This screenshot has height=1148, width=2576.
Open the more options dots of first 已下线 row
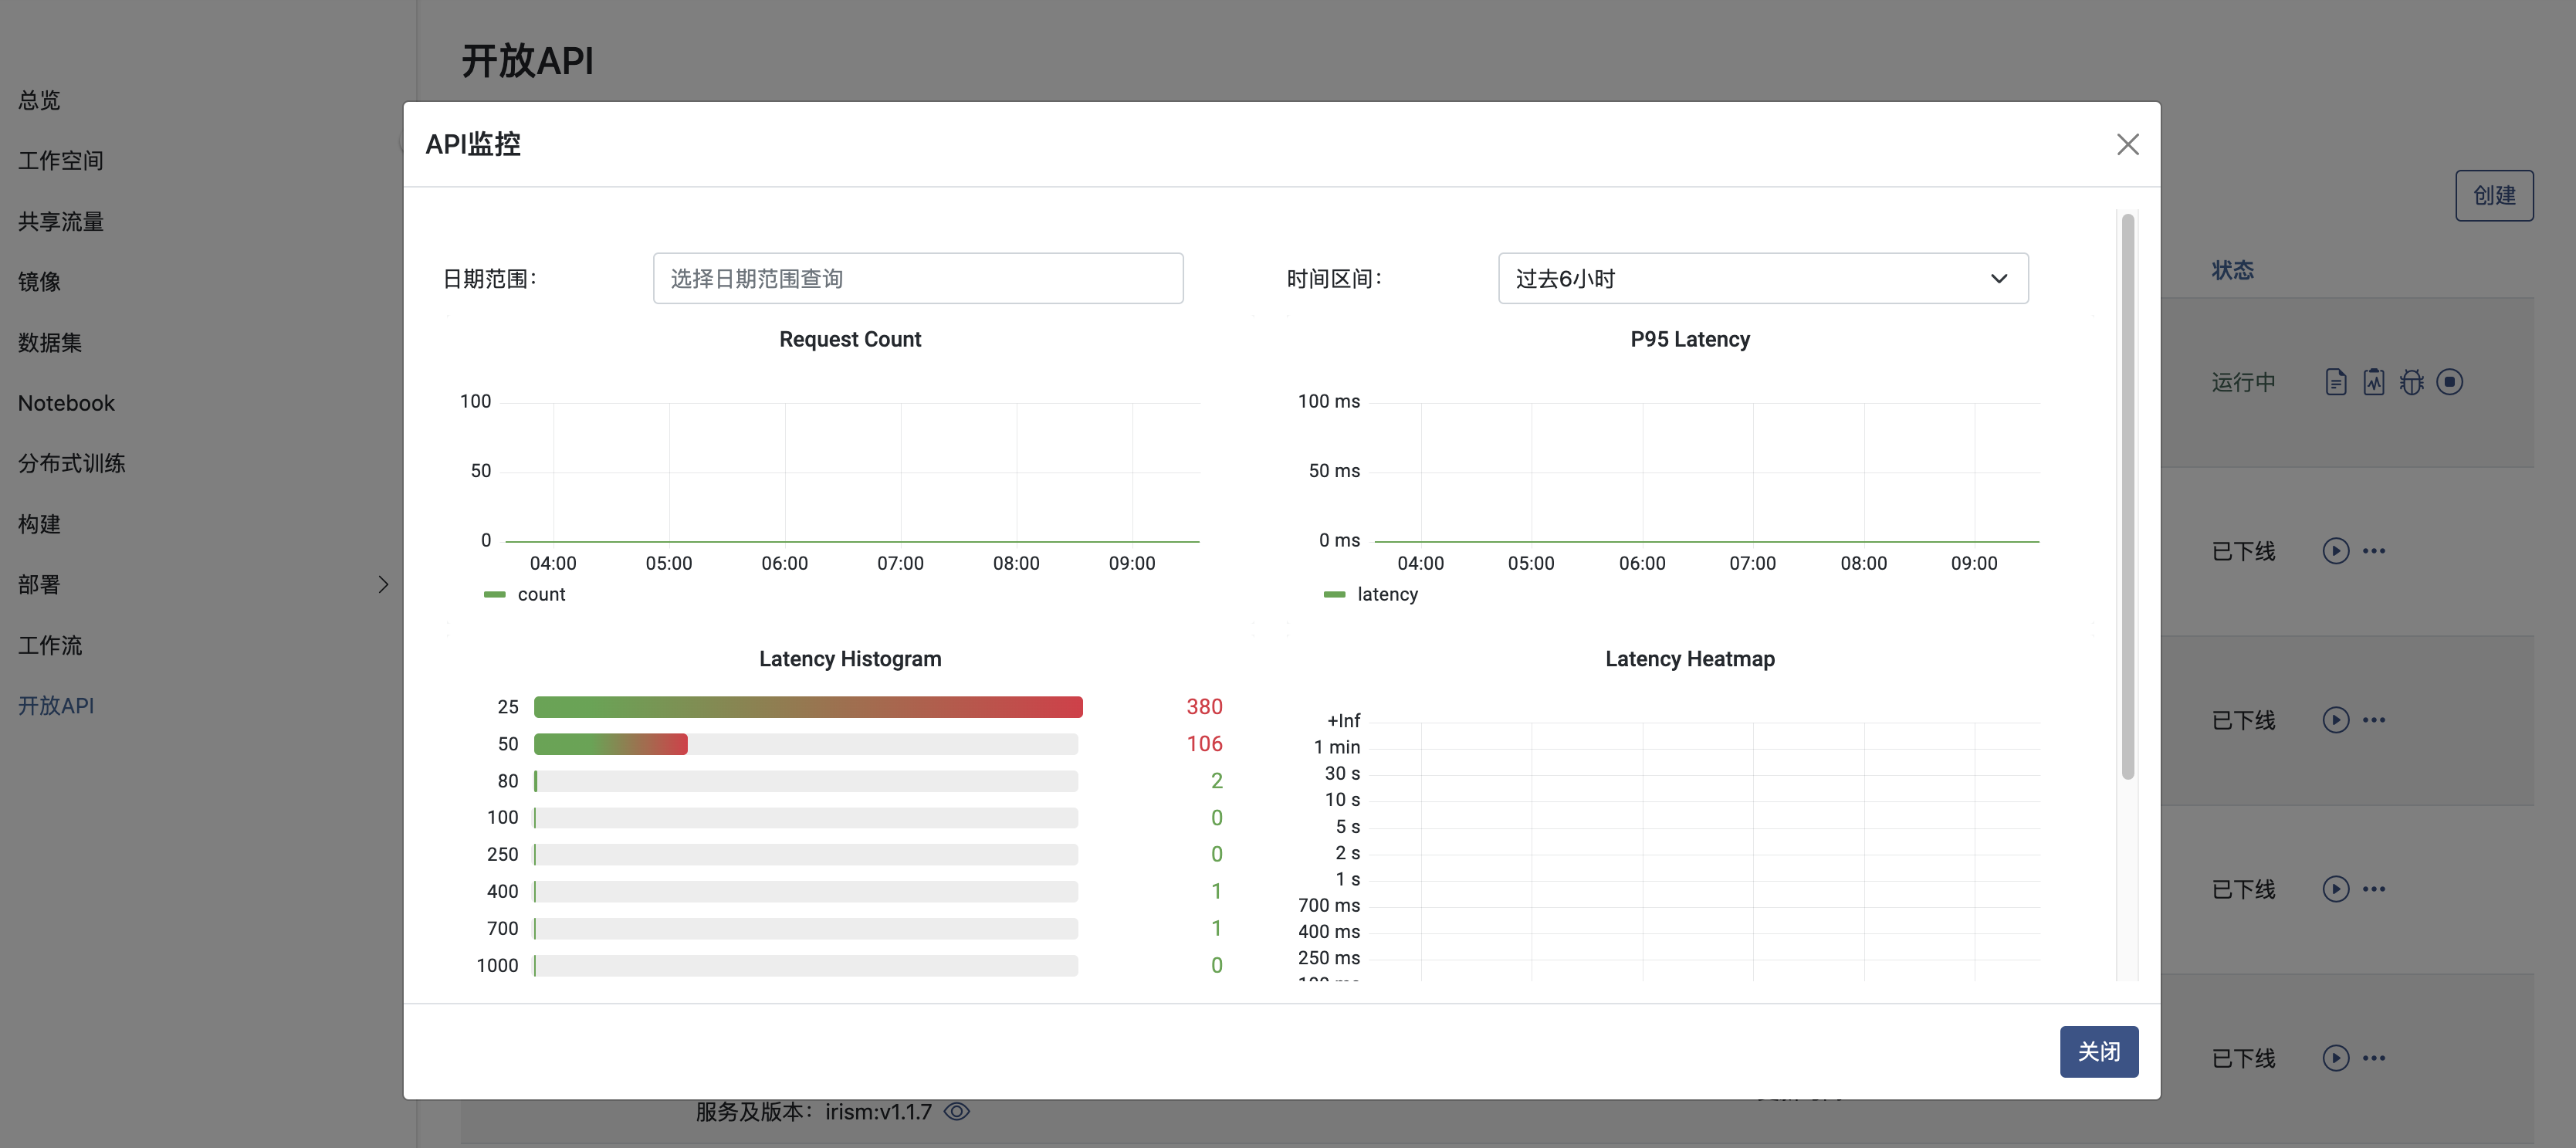[2374, 551]
